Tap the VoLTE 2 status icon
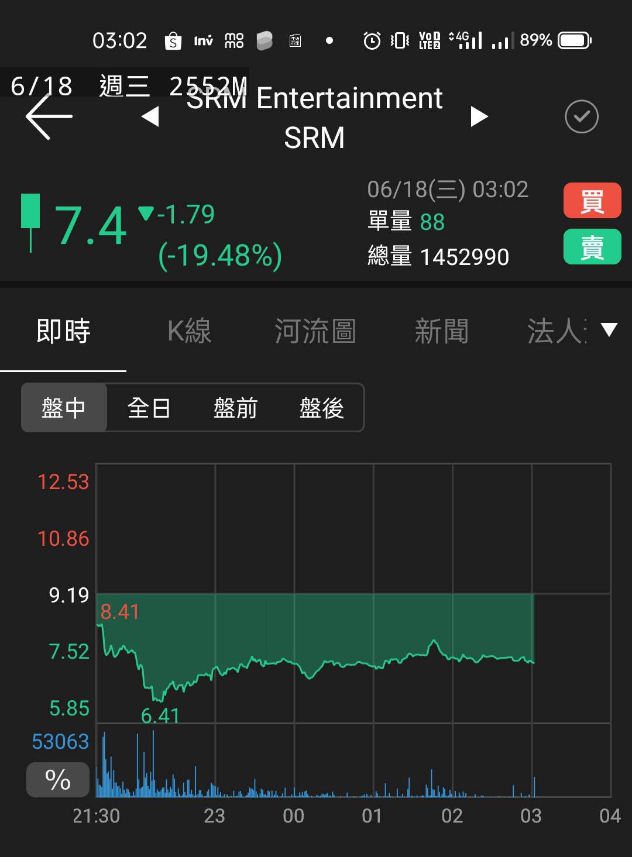This screenshot has height=857, width=632. [x=430, y=40]
